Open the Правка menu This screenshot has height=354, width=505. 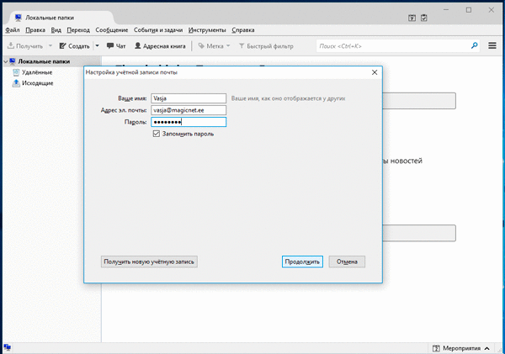pos(35,30)
